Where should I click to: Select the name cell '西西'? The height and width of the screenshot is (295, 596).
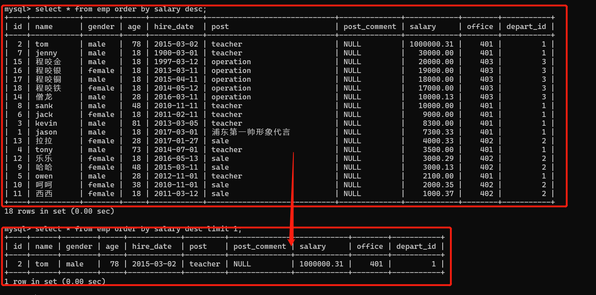(44, 193)
